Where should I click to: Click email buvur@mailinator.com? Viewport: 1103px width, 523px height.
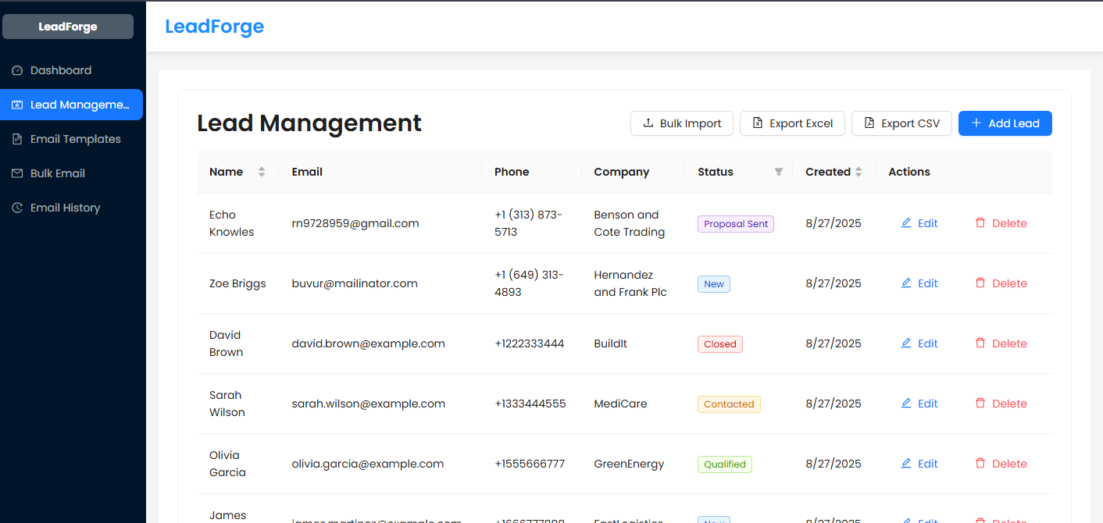tap(355, 283)
